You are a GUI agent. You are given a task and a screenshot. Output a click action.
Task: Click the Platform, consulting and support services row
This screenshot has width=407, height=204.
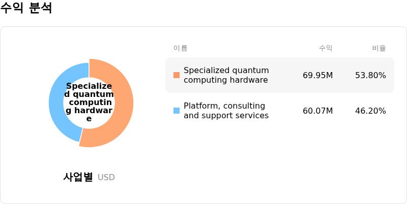click(280, 111)
